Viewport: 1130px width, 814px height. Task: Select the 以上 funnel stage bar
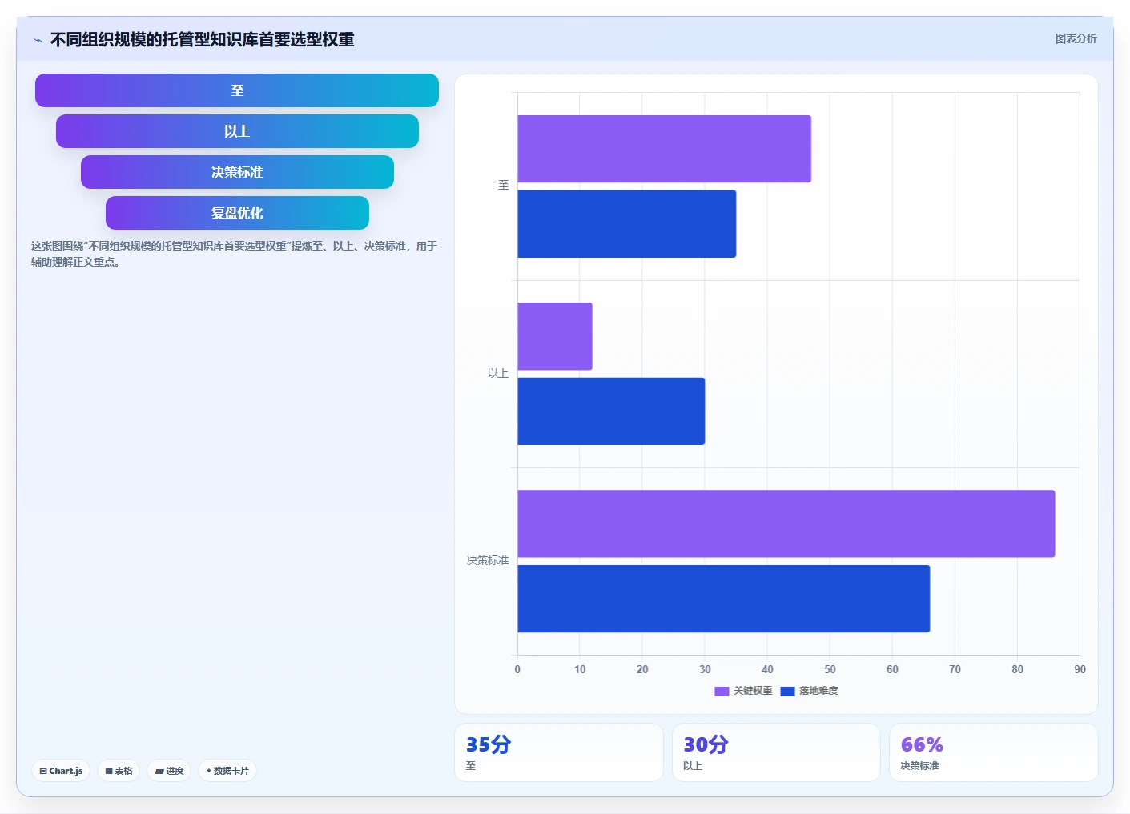point(237,131)
